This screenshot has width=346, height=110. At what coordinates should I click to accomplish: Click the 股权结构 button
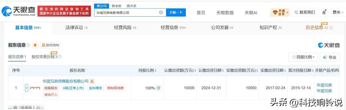pyautogui.click(x=51, y=45)
